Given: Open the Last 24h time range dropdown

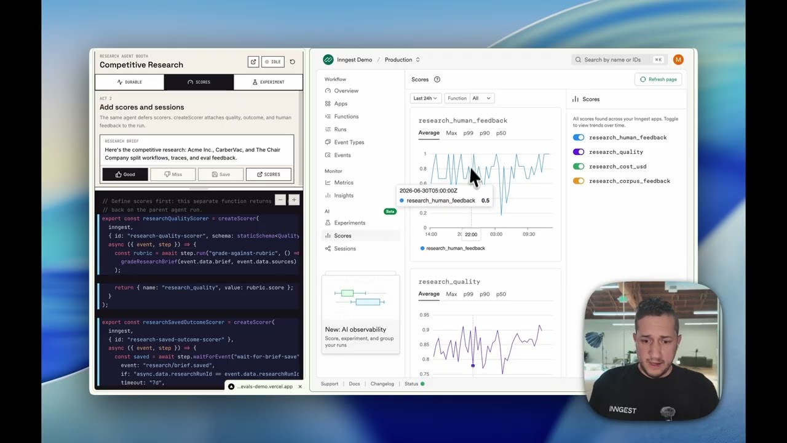Looking at the screenshot, I should [x=425, y=98].
